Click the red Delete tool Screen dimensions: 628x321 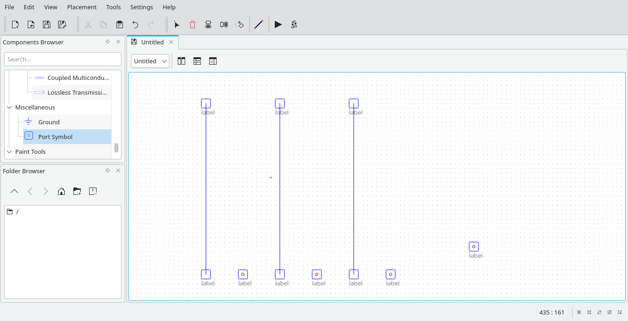pyautogui.click(x=193, y=24)
